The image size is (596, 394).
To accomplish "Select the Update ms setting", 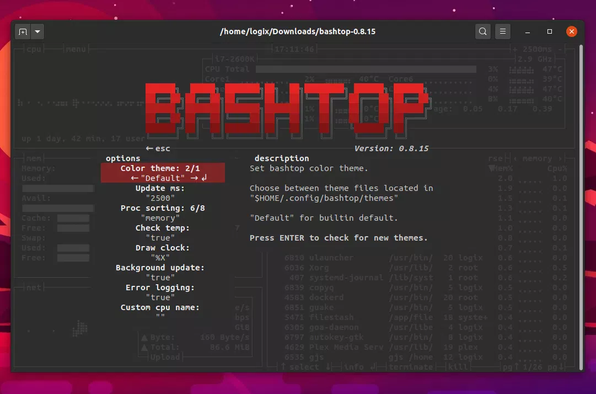I will point(162,188).
